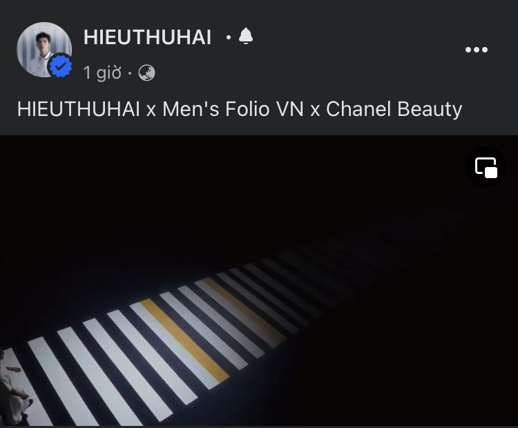The width and height of the screenshot is (518, 428).
Task: Open the three-dot post options menu
Action: (x=477, y=50)
